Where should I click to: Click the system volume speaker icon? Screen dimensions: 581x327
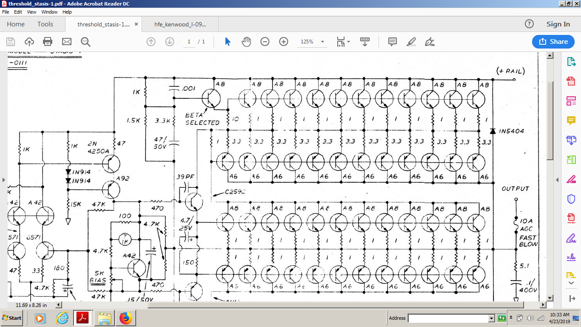(x=530, y=318)
